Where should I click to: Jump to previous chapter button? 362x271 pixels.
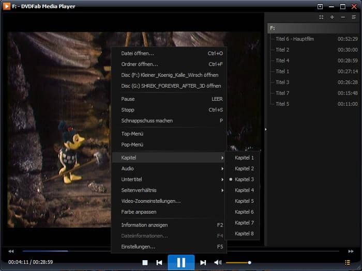[x=159, y=262]
